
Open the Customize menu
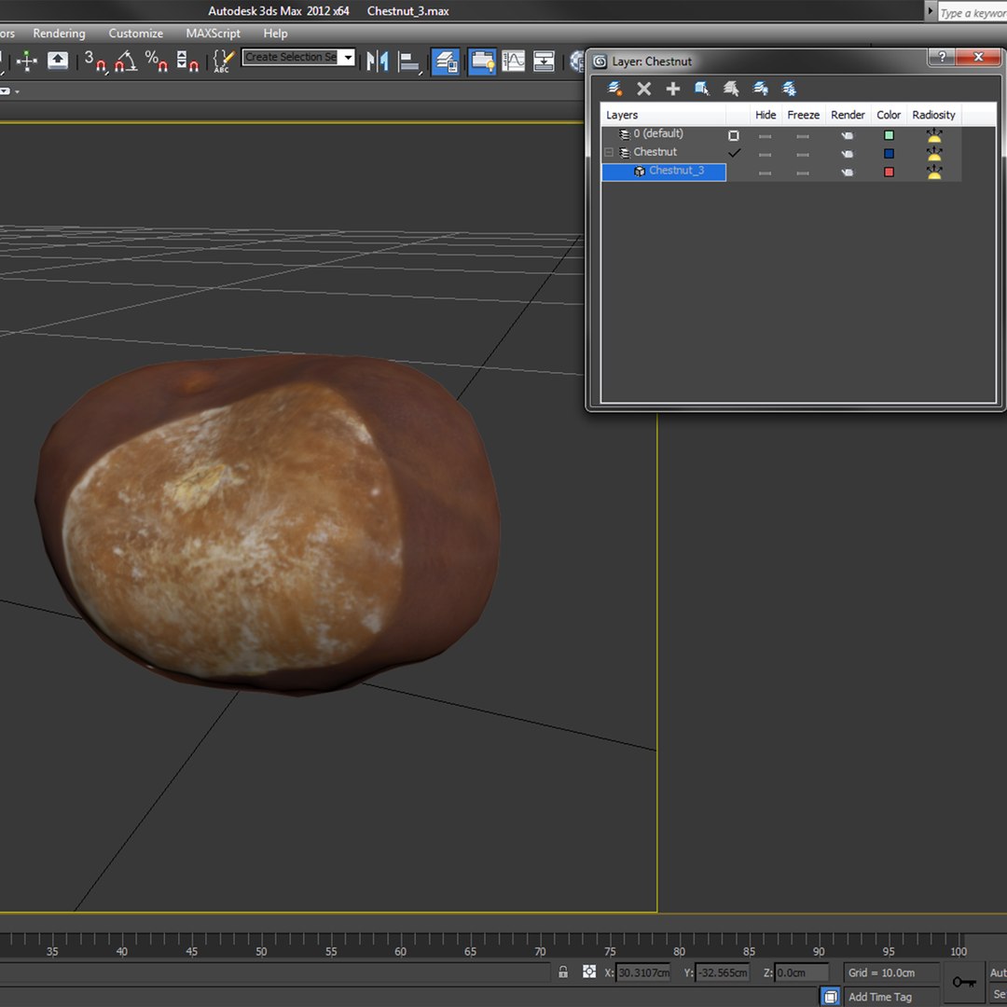click(135, 34)
